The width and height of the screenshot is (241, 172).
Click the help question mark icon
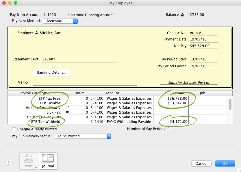(9, 163)
